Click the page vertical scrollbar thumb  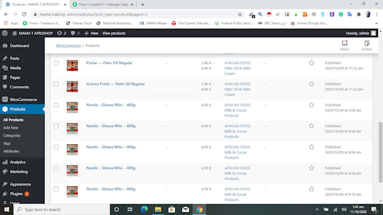point(380,152)
